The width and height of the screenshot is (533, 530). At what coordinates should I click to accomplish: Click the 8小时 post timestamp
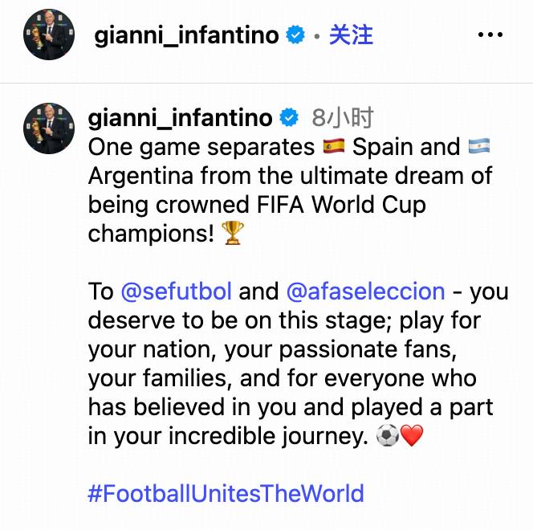click(342, 117)
